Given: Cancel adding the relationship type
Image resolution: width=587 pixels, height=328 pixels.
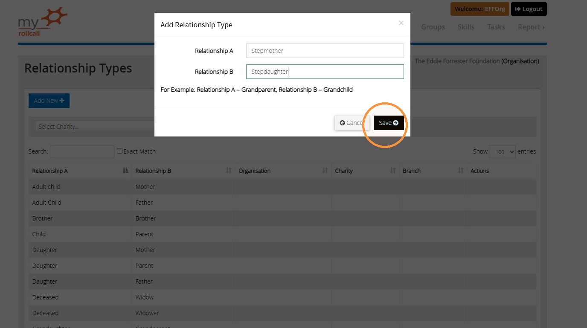Looking at the screenshot, I should click(x=352, y=123).
